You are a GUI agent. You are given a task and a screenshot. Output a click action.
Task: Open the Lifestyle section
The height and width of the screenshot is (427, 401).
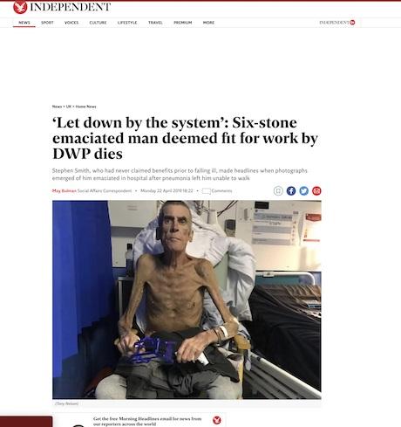tap(127, 23)
